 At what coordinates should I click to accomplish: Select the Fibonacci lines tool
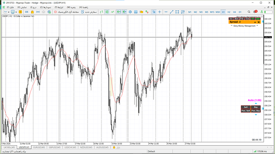point(183,12)
